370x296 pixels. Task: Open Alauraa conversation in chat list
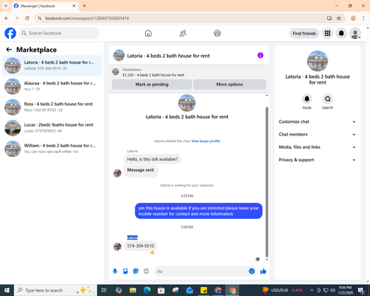[52, 87]
